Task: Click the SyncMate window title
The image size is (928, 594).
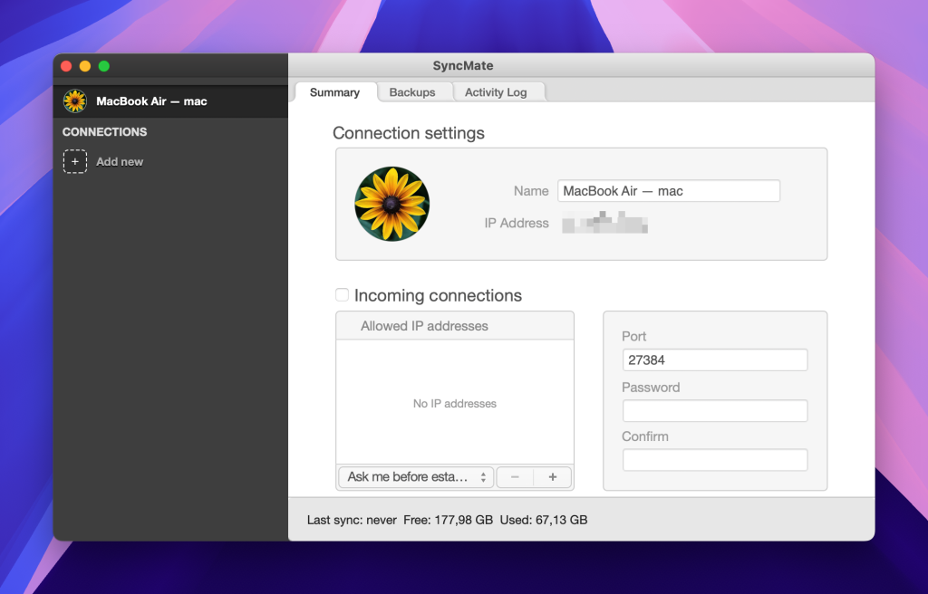Action: click(463, 66)
